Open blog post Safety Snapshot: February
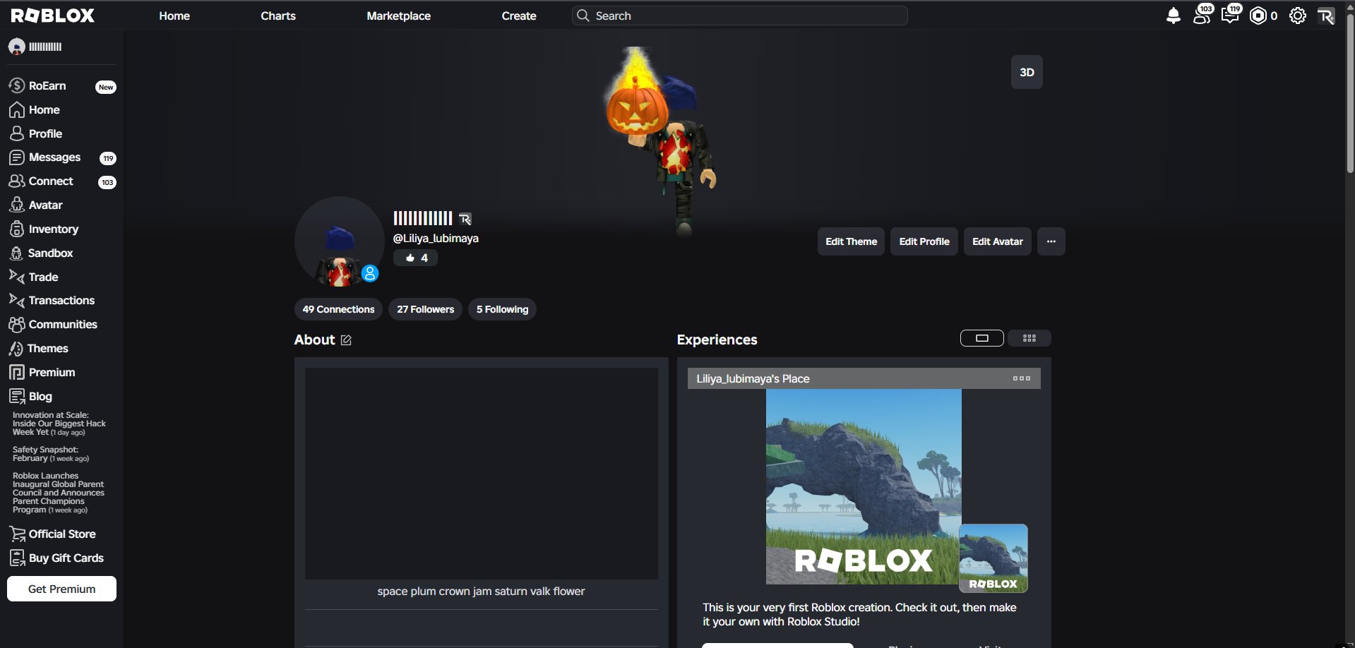Screen dimensions: 1355x648 pyautogui.click(x=51, y=454)
